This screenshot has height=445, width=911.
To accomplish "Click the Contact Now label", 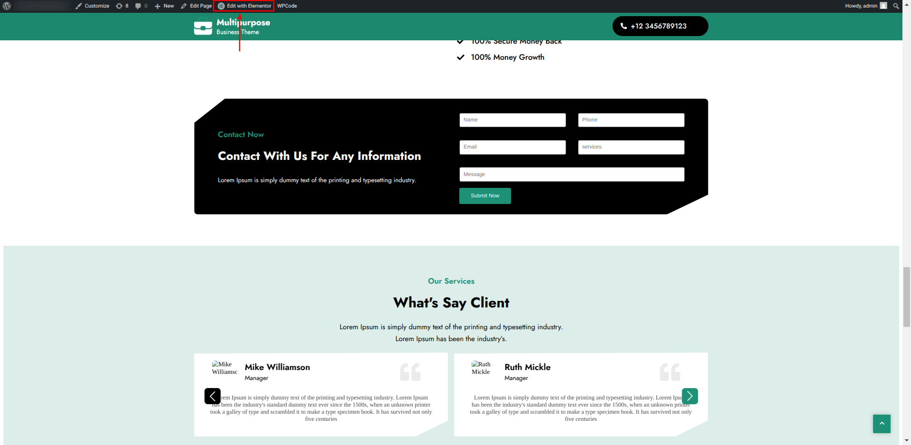I will [241, 135].
